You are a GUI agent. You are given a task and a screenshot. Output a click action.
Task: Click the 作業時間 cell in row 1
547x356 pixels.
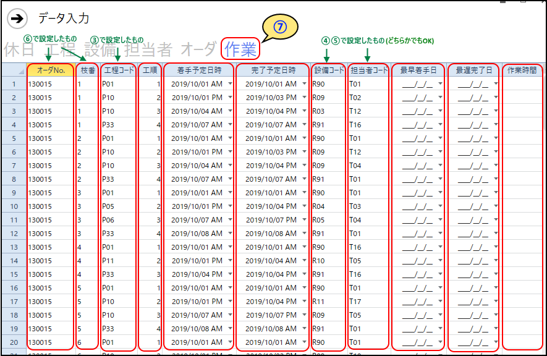coord(522,84)
